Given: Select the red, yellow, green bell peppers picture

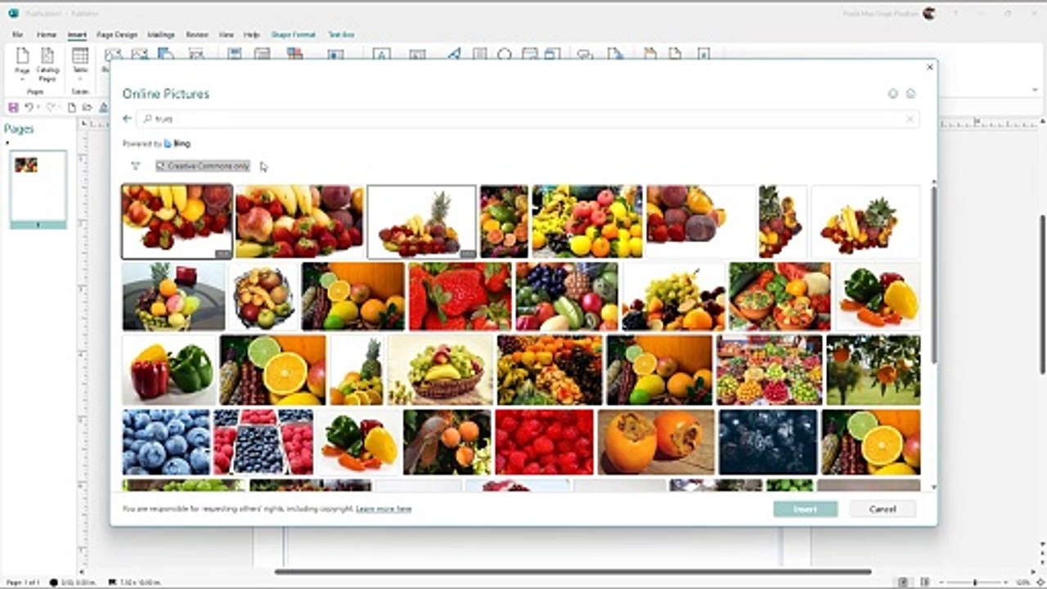Looking at the screenshot, I should 169,370.
